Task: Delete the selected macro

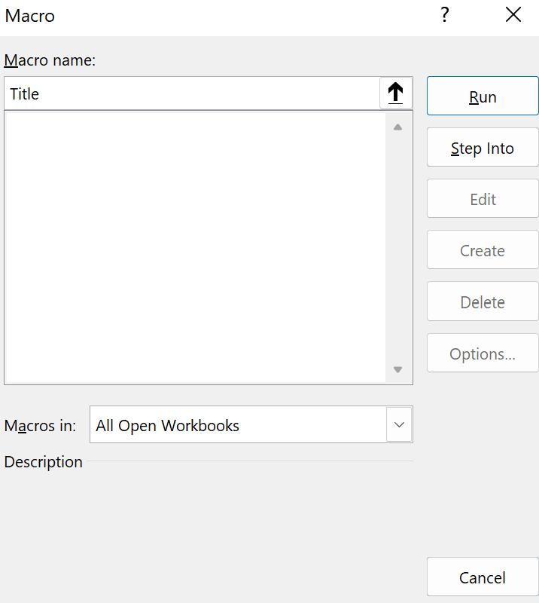Action: tap(482, 301)
